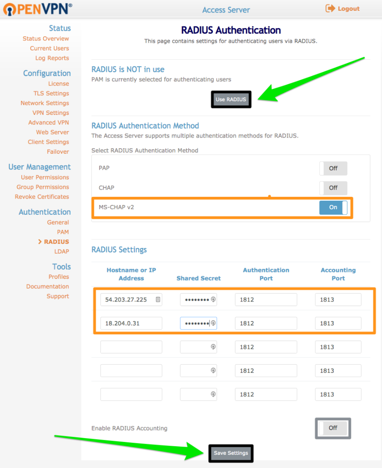Switch to the PAM authentication page
This screenshot has width=382, height=468.
click(x=63, y=232)
